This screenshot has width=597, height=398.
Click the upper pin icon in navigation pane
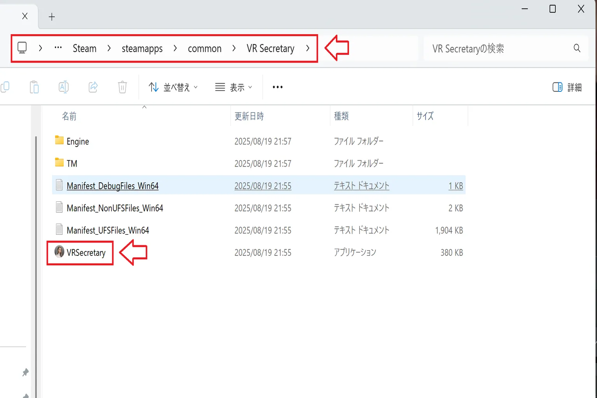tap(25, 372)
